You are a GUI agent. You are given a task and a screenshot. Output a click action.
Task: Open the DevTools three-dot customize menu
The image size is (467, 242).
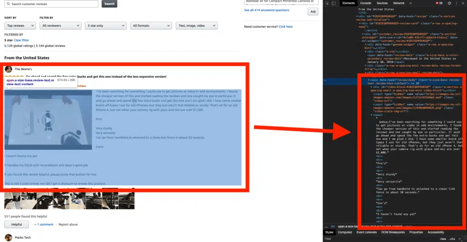coord(456,3)
